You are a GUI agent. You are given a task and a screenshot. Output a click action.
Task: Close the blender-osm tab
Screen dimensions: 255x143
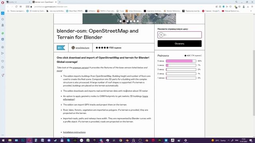click(56, 2)
